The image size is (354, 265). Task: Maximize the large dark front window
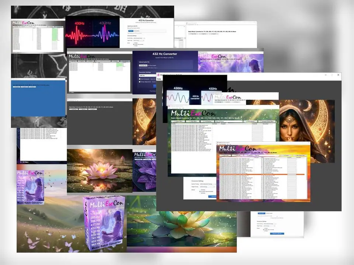point(331,75)
